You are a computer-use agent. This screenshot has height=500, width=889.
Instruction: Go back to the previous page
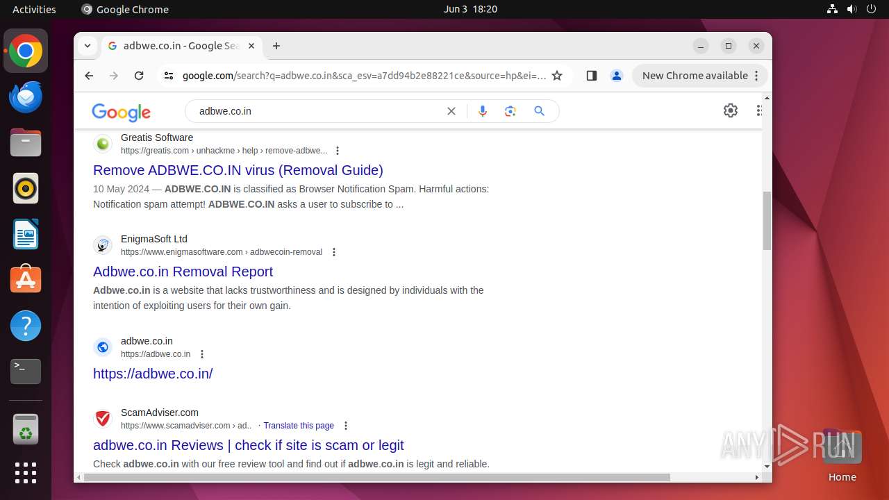89,76
